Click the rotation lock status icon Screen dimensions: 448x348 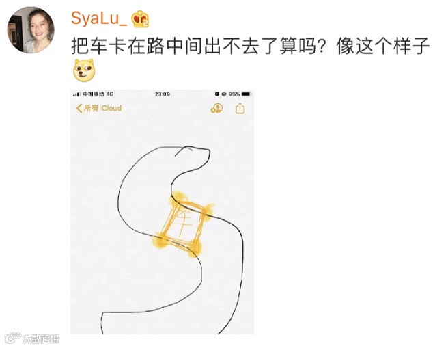pyautogui.click(x=224, y=94)
